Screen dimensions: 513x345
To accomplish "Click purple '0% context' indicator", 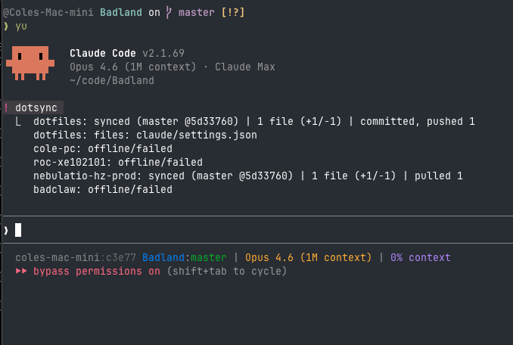I will [x=421, y=258].
